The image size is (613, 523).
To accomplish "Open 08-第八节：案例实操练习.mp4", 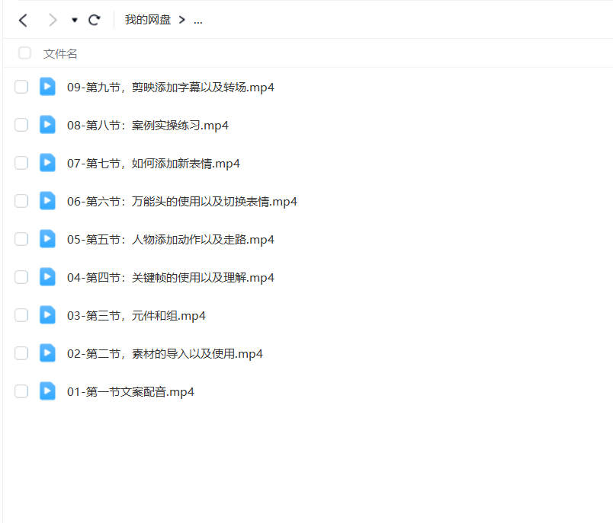I will (148, 126).
